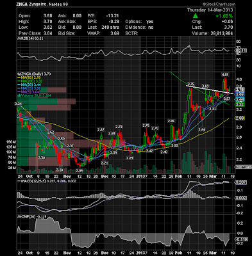Image resolution: width=252 pixels, height=256 pixels.
Task: Click the 2.21 price label
Action: (x=105, y=163)
